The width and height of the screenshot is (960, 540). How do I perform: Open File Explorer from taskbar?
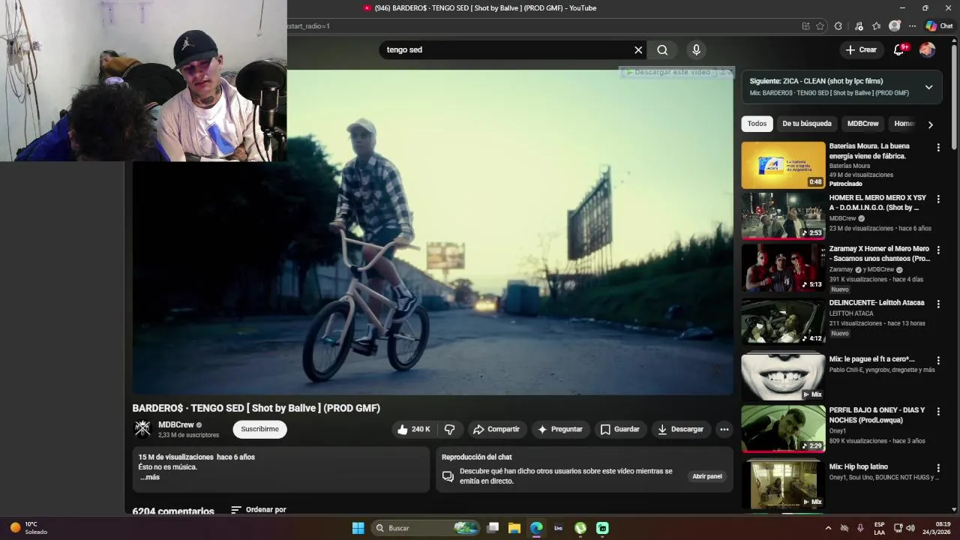coord(514,528)
